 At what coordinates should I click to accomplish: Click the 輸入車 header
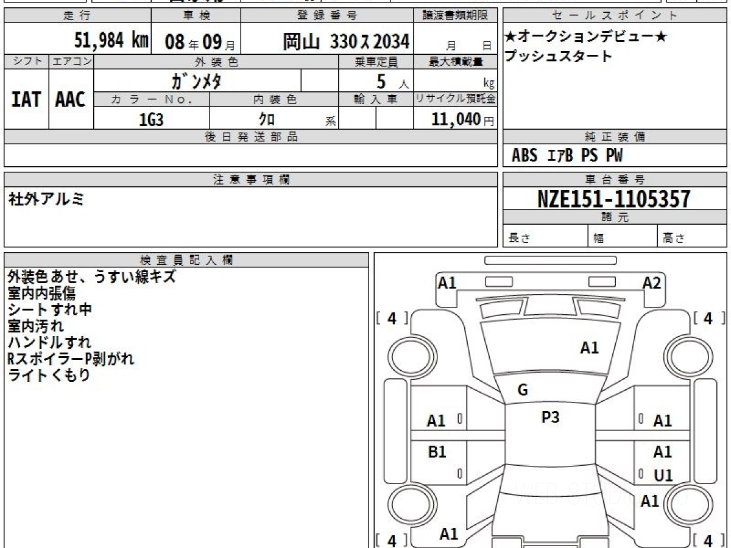point(376,100)
